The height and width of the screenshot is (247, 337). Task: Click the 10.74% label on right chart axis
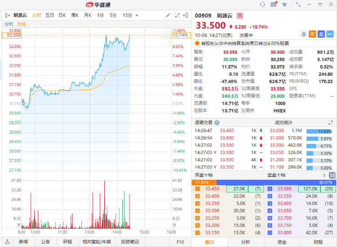(181, 35)
